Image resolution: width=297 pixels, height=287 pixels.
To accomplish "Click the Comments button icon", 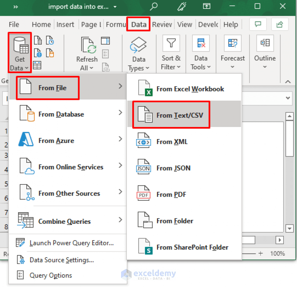I will point(258,24).
